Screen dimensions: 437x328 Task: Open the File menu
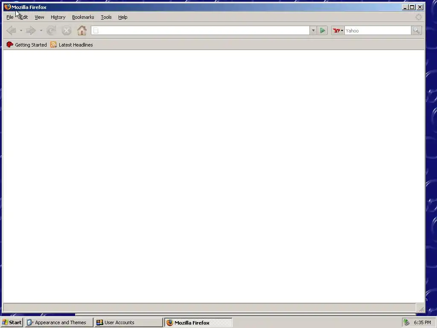(x=10, y=17)
